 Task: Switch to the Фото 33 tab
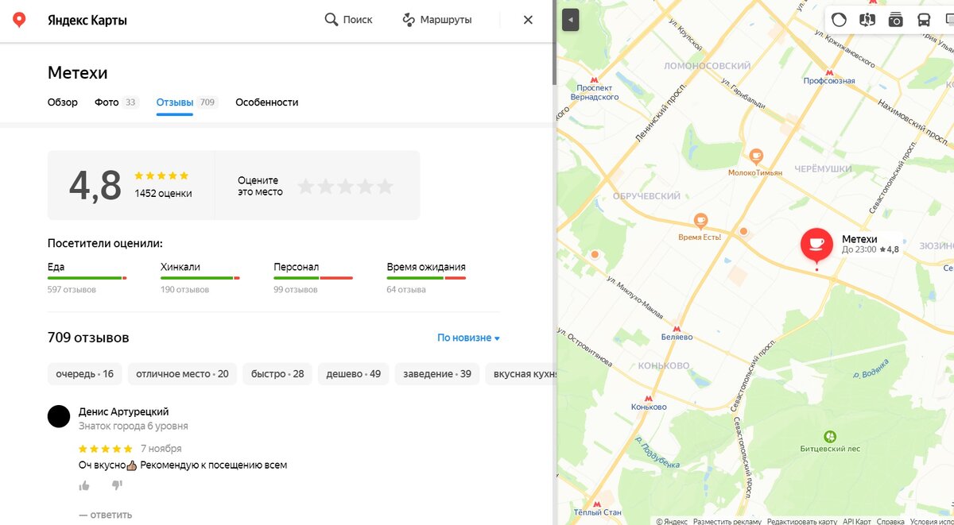tap(116, 102)
